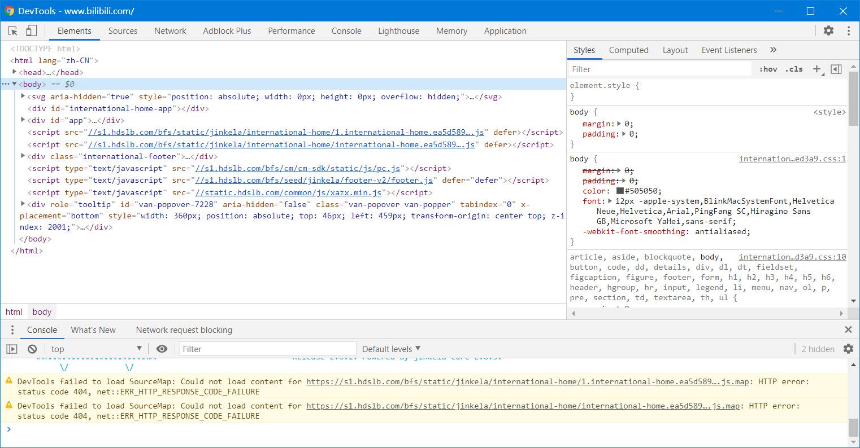
Task: Create a live expression eye icon
Action: pos(162,349)
